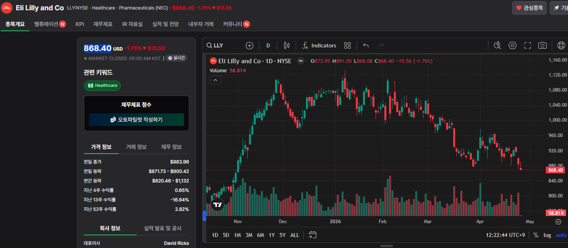Select the 재무 정보 tab

click(x=171, y=147)
